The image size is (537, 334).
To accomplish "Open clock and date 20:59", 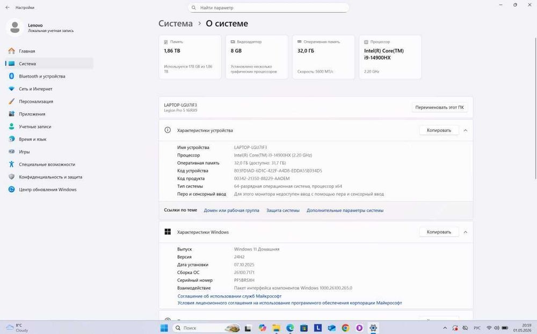I will (x=523, y=328).
